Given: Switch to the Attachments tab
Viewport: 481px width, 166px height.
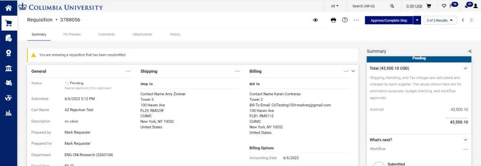Looking at the screenshot, I should [142, 34].
